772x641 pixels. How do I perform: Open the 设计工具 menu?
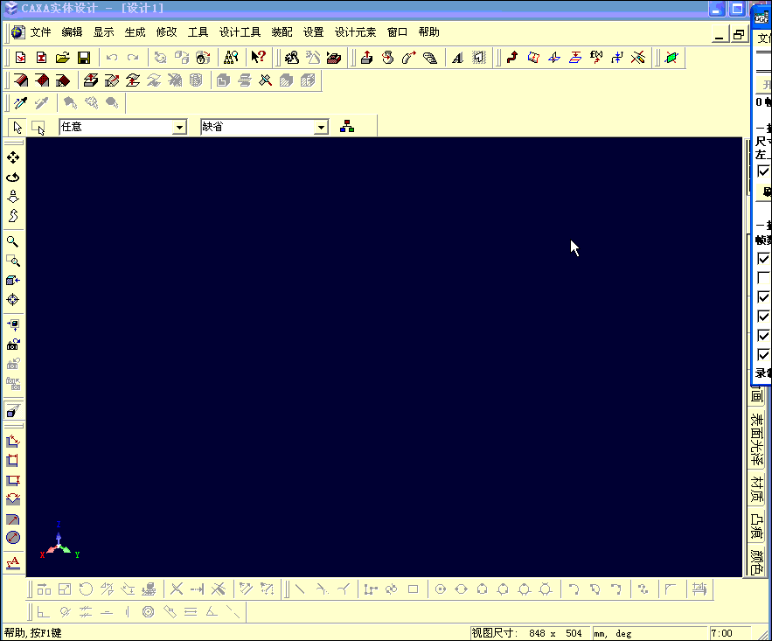240,32
